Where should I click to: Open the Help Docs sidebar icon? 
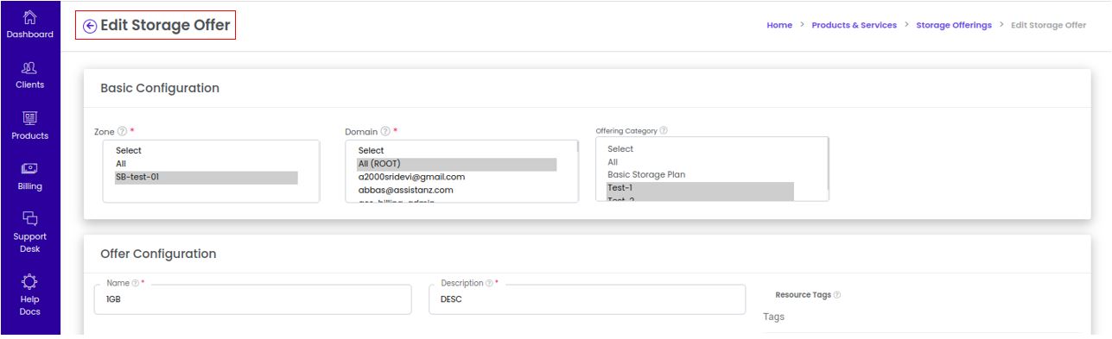click(x=29, y=281)
